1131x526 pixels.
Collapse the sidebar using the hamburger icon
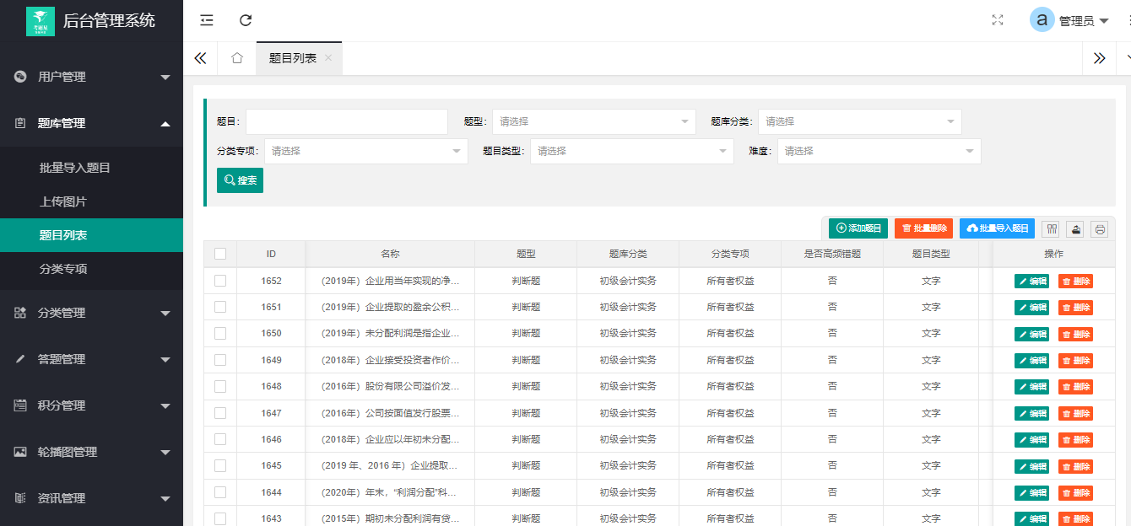[206, 19]
